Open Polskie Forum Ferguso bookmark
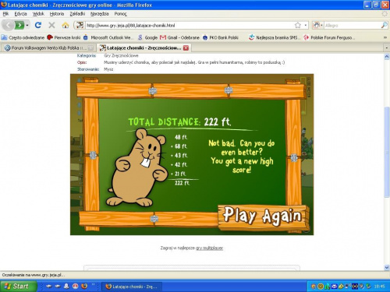 pos(328,37)
